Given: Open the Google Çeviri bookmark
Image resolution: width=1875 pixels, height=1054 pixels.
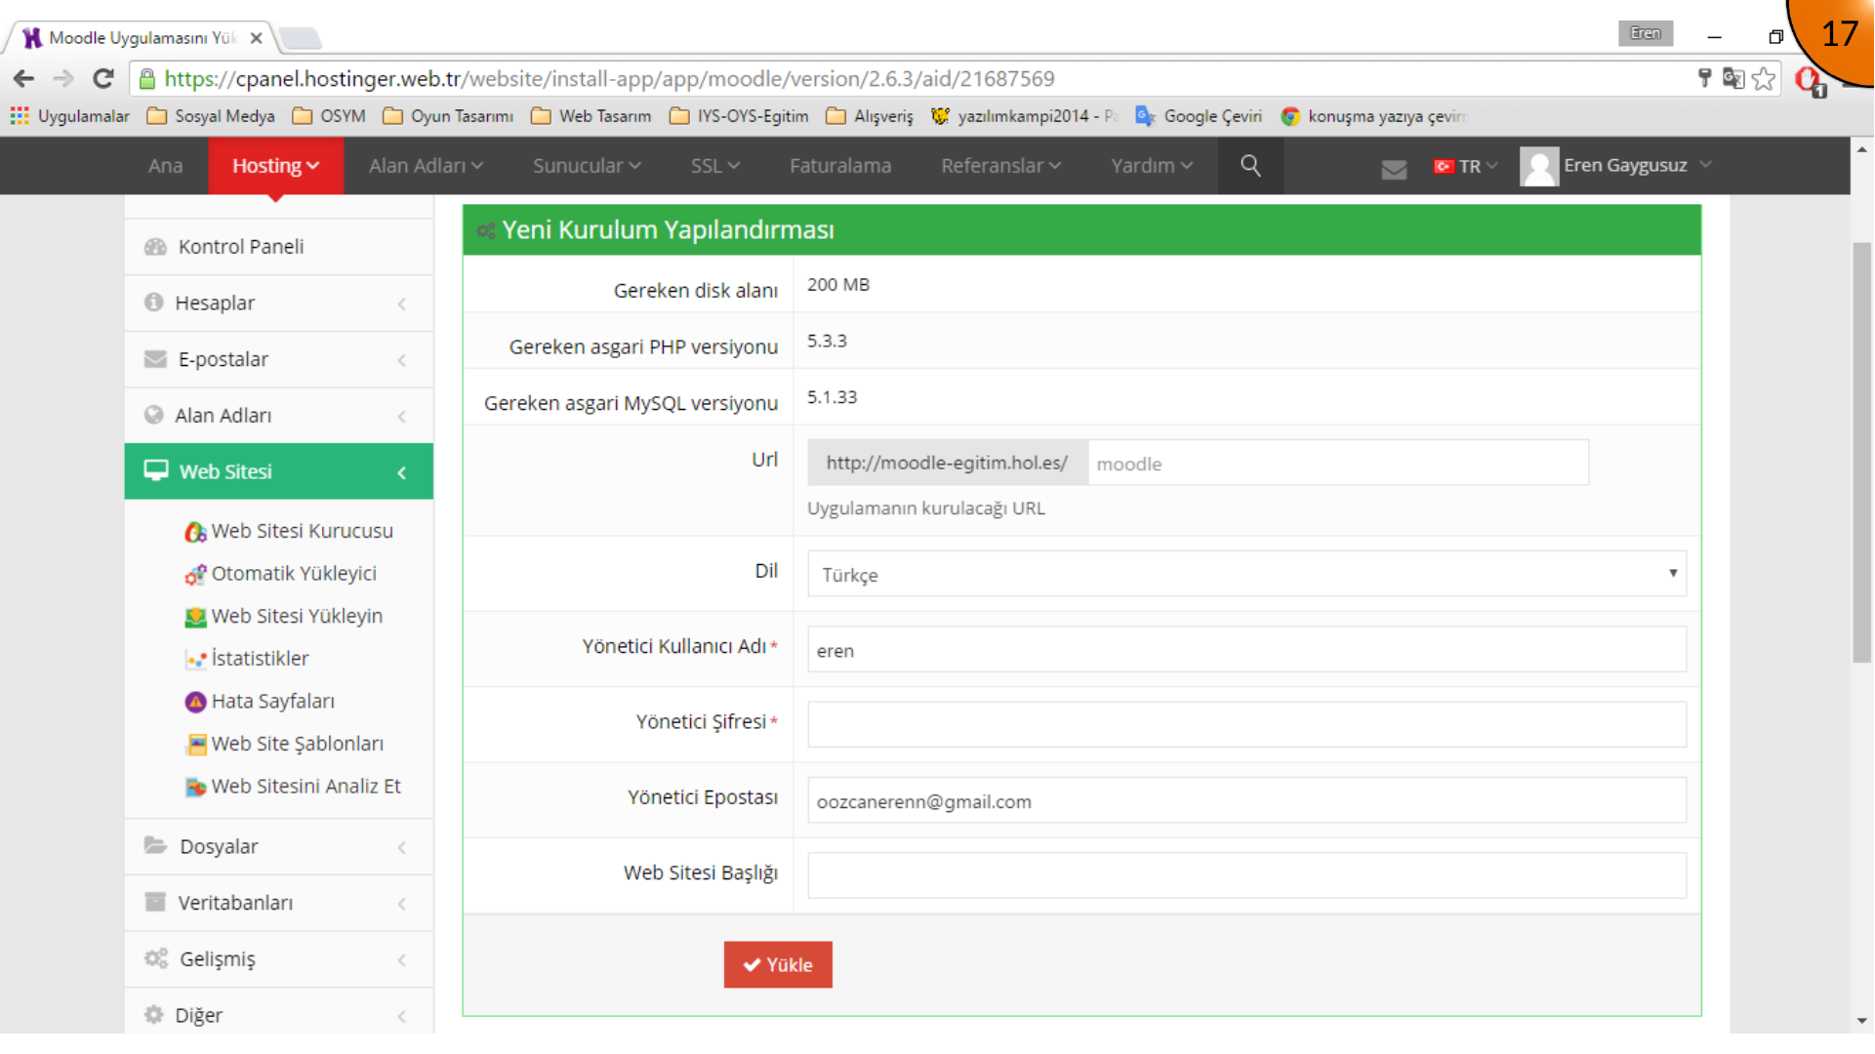Looking at the screenshot, I should tap(1199, 116).
